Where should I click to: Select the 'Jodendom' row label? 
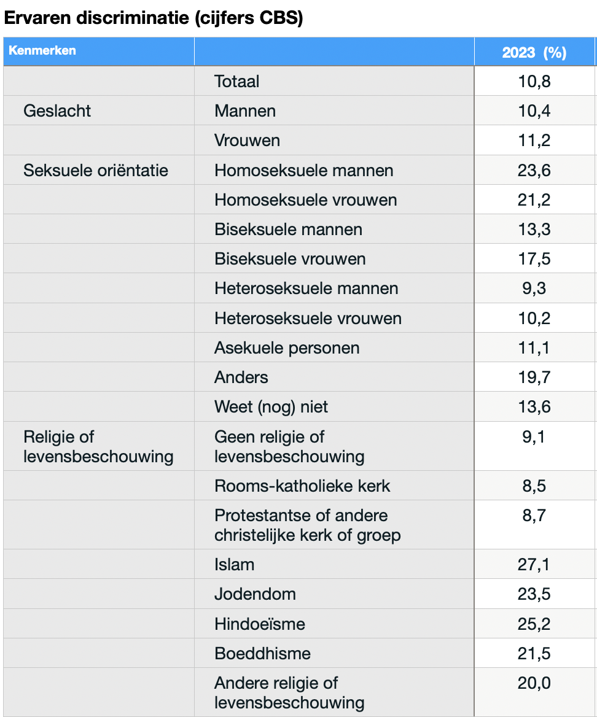255,594
